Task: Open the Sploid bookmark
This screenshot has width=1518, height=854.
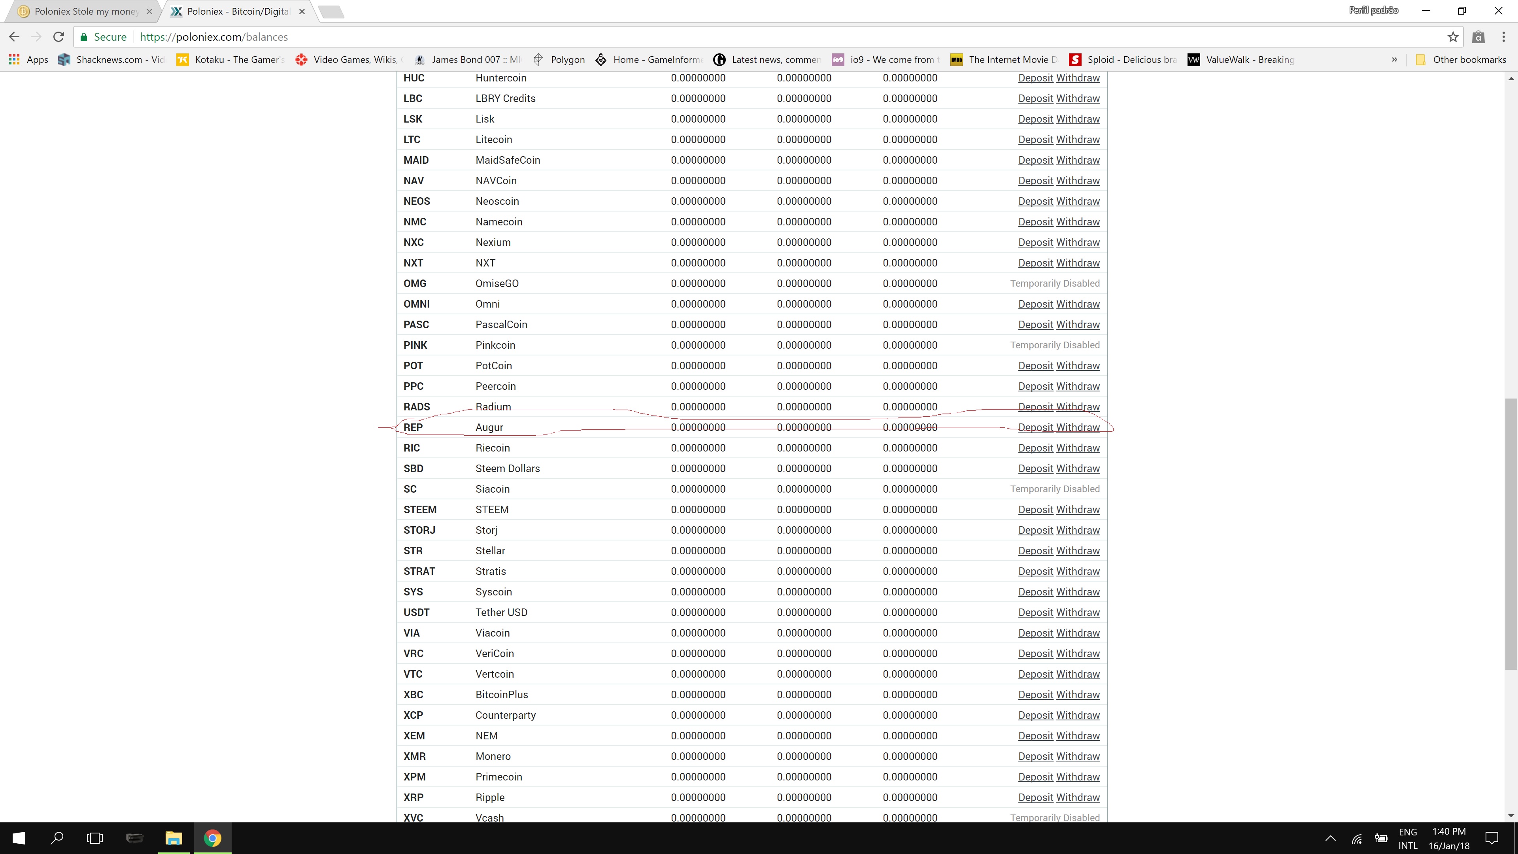Action: tap(1123, 60)
